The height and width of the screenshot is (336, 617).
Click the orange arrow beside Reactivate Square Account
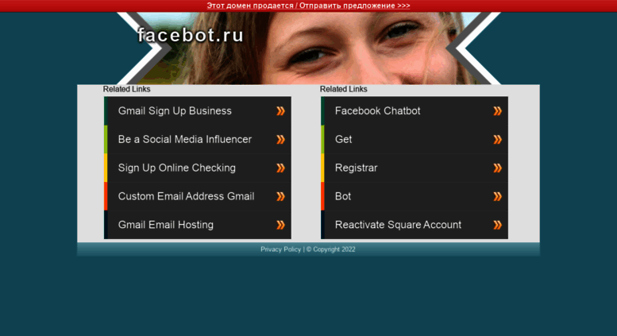click(498, 225)
